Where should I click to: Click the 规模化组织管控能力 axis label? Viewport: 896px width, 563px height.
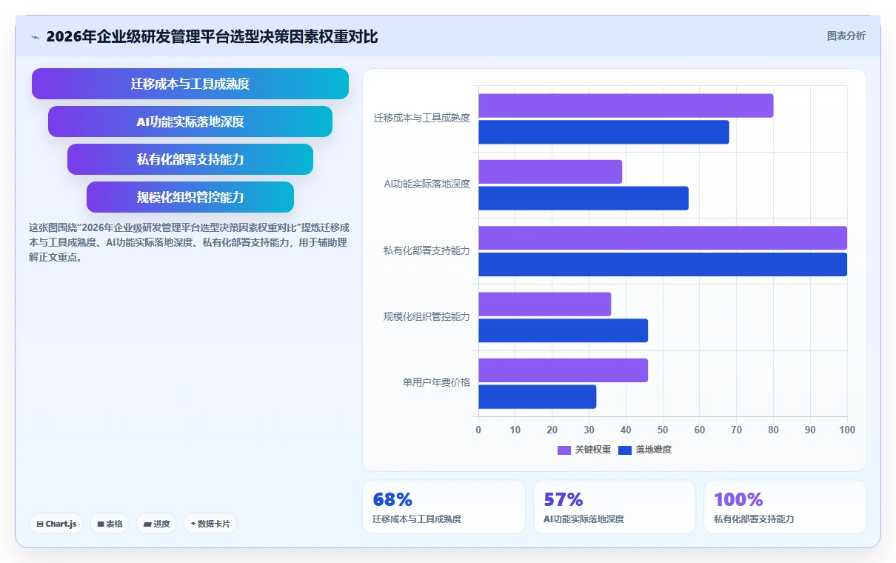pos(427,317)
